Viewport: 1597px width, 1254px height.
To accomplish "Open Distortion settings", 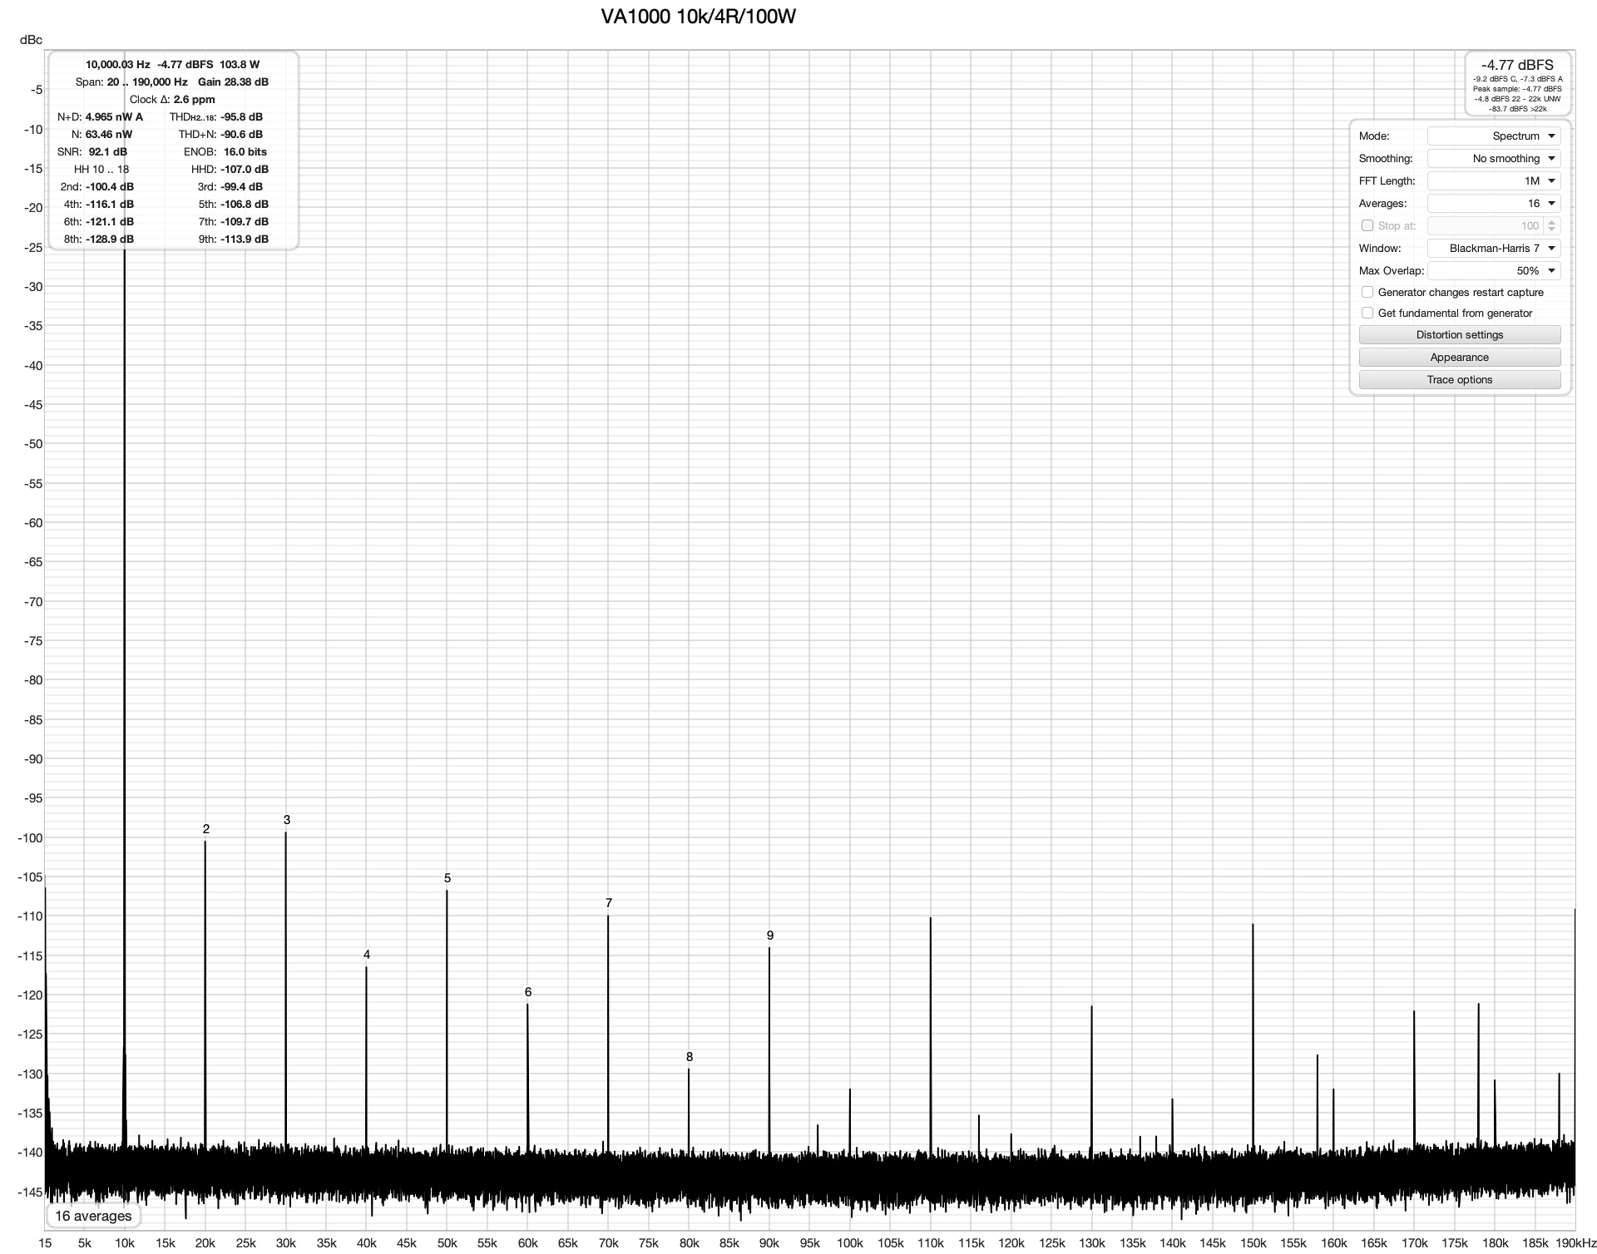I will pos(1459,335).
